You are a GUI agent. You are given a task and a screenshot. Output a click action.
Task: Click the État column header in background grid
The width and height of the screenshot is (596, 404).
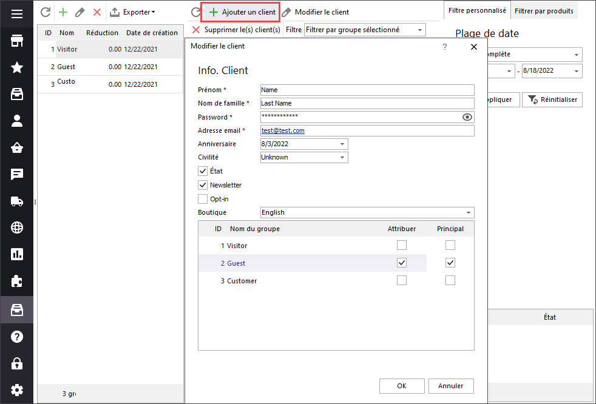550,317
